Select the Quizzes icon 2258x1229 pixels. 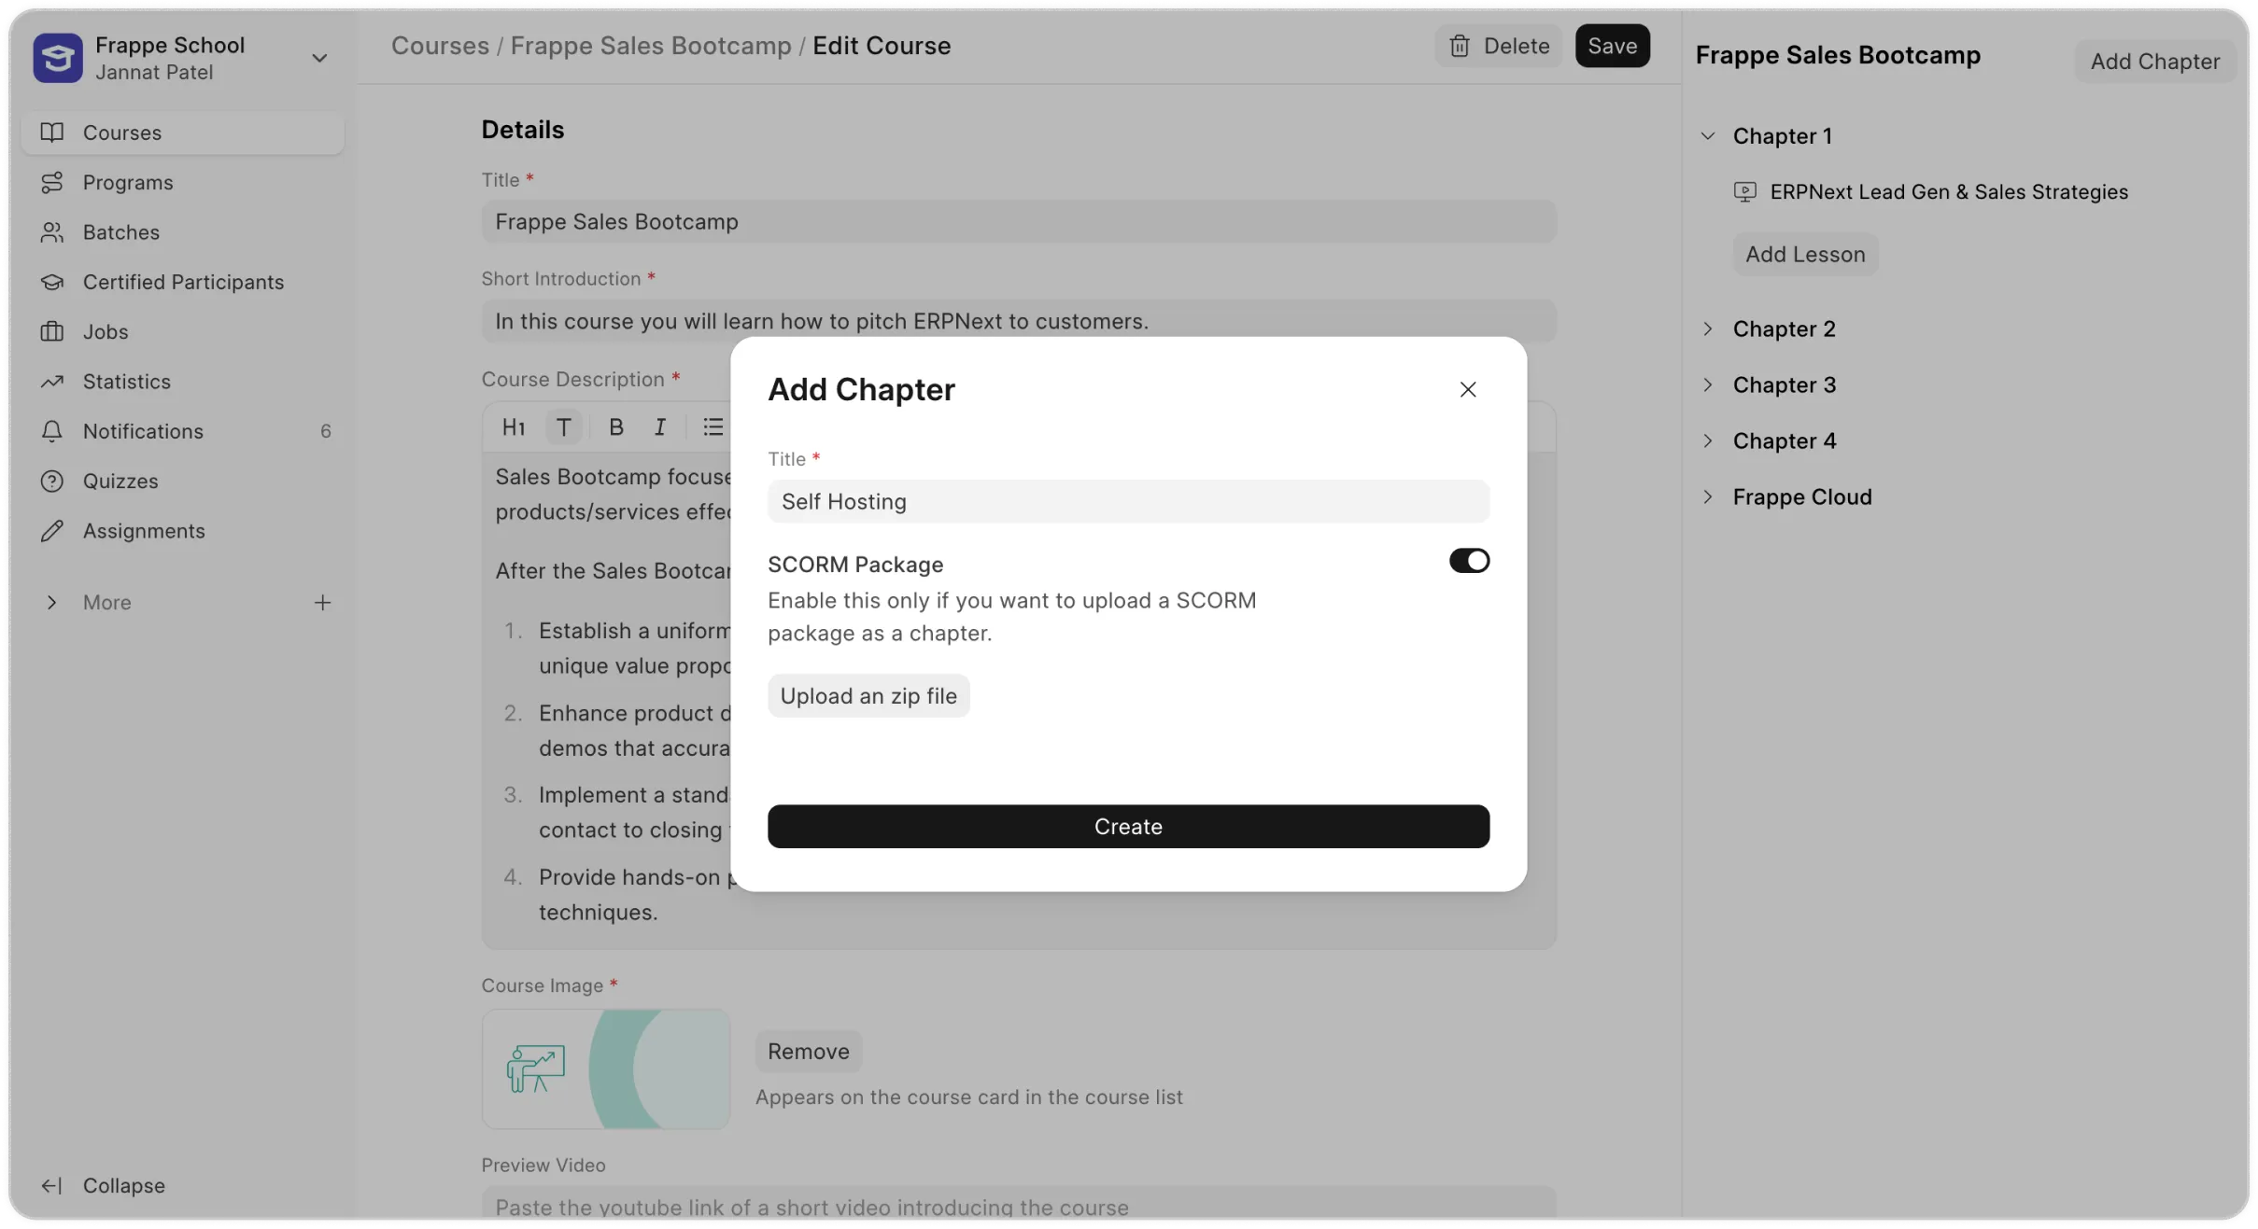tap(53, 481)
